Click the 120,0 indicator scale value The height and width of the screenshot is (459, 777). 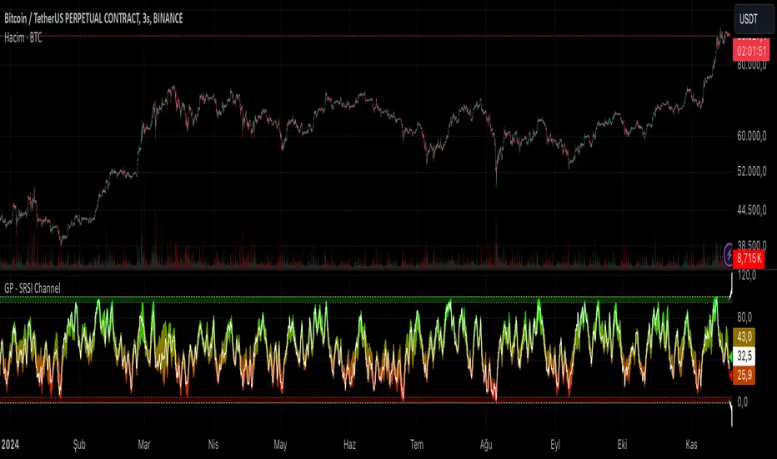click(747, 275)
